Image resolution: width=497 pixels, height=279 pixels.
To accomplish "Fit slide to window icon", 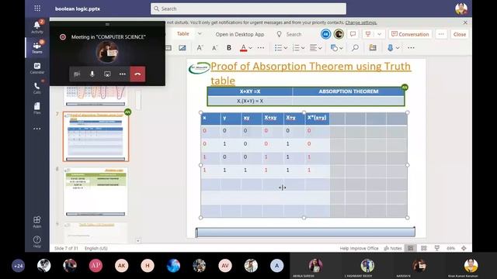I will click(464, 248).
